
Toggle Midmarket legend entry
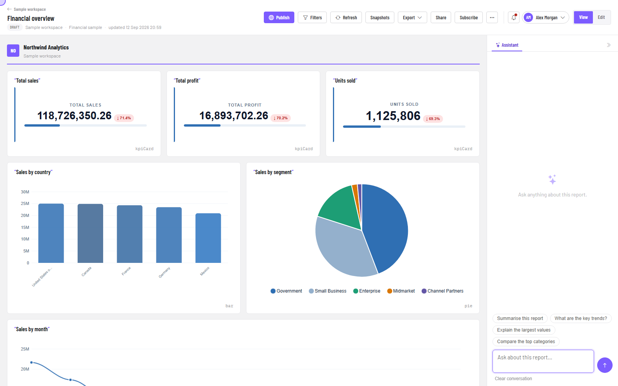tap(401, 291)
